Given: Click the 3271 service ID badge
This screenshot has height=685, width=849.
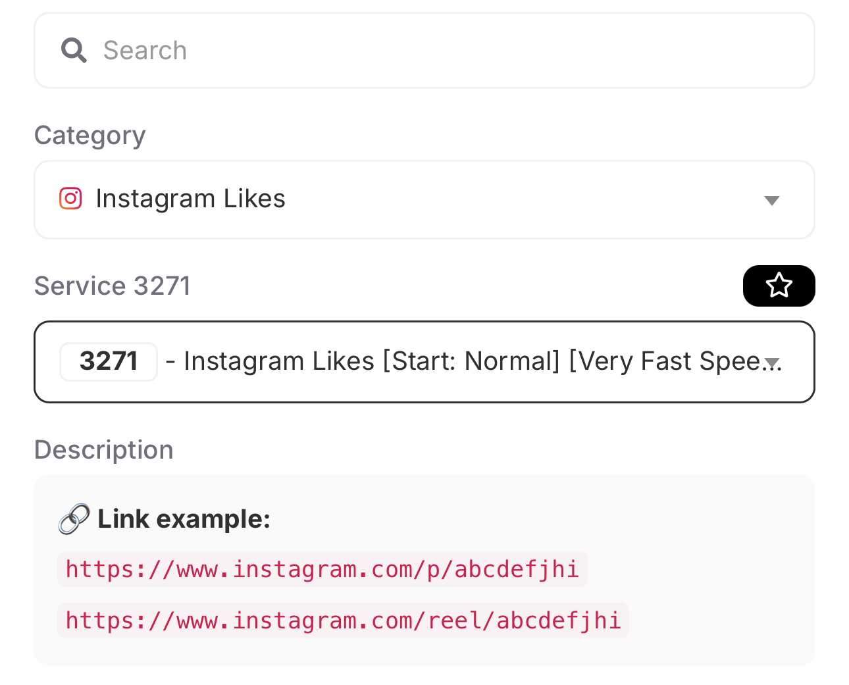Looking at the screenshot, I should (109, 361).
